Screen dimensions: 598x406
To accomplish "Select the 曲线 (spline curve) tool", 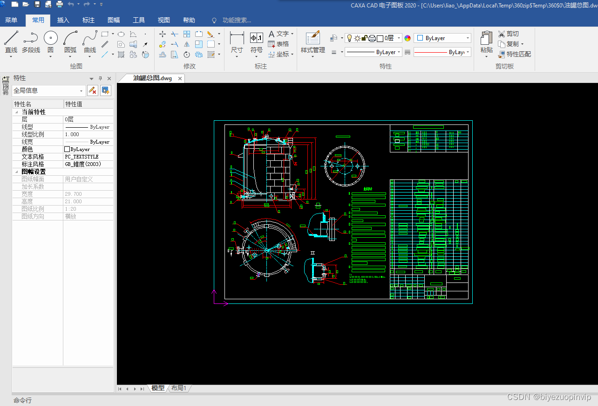I will click(x=90, y=42).
